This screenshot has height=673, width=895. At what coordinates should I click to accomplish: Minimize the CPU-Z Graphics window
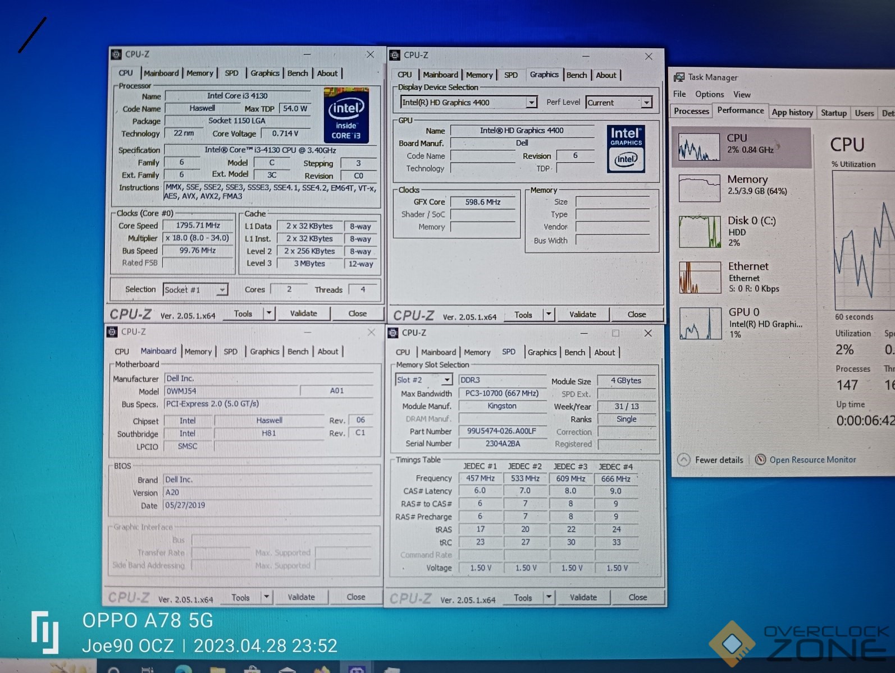[x=586, y=56]
